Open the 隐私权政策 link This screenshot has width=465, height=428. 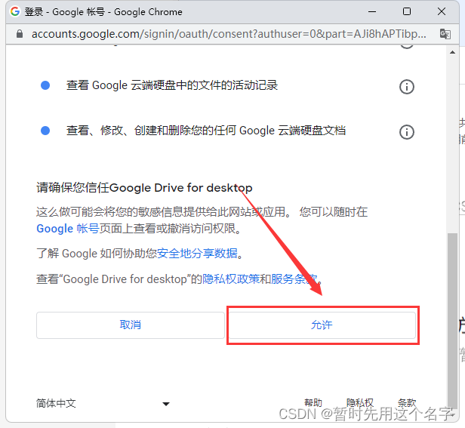pos(231,279)
